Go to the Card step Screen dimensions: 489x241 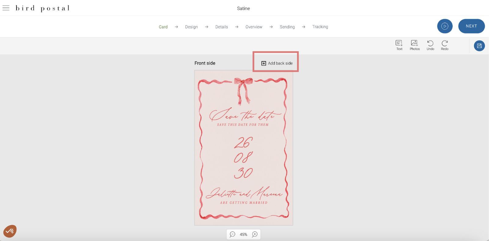point(163,27)
